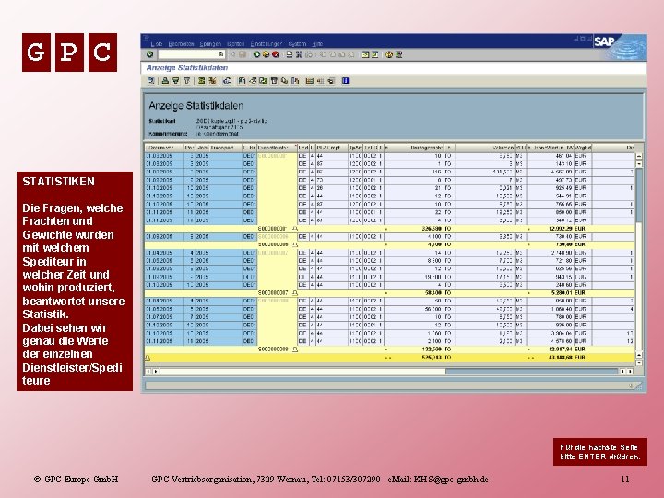Expand subtotal row with total 326,500 TO

295,229
